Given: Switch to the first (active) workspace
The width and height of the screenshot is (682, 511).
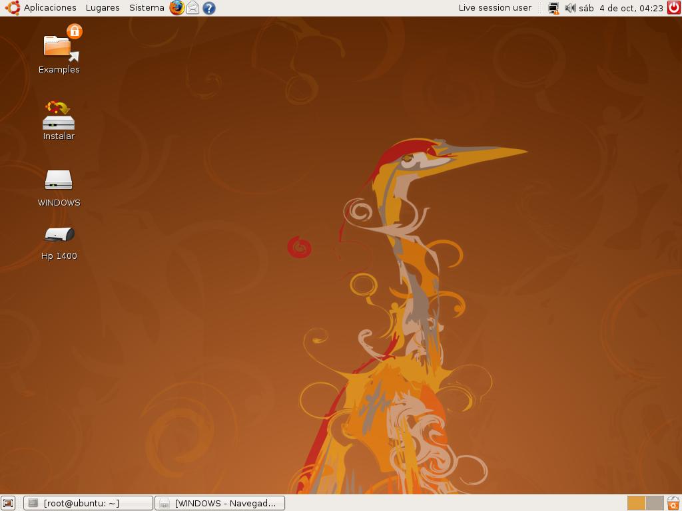Looking at the screenshot, I should coord(636,503).
